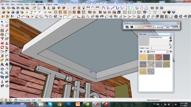191x107 pixels.
Task: Go back in Materials library browser
Action: click(141, 51)
